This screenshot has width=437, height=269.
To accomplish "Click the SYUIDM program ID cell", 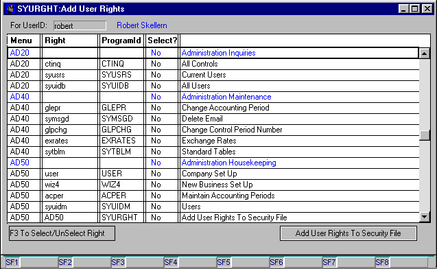I will pyautogui.click(x=121, y=207).
